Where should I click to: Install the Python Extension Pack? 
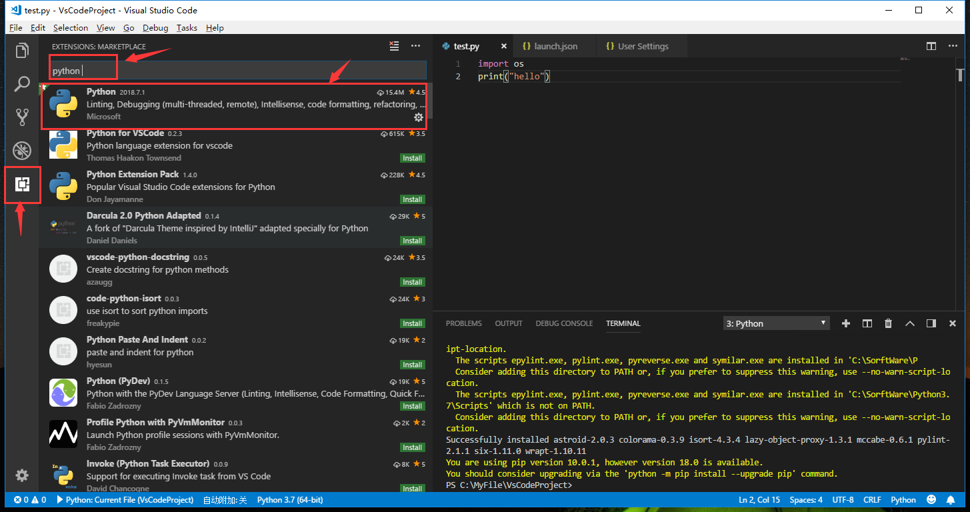click(x=412, y=199)
